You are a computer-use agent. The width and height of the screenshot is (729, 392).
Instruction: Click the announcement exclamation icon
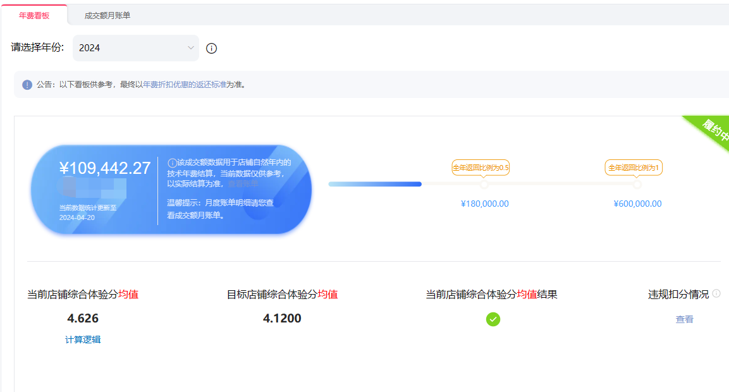(x=27, y=85)
